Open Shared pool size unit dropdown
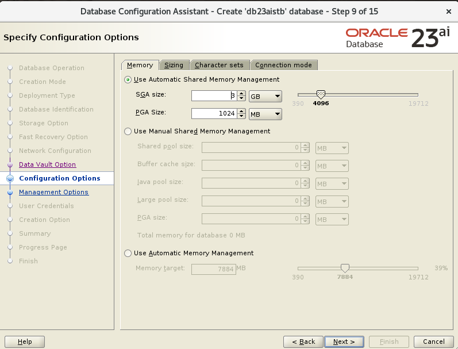The height and width of the screenshot is (349, 458). (x=332, y=148)
